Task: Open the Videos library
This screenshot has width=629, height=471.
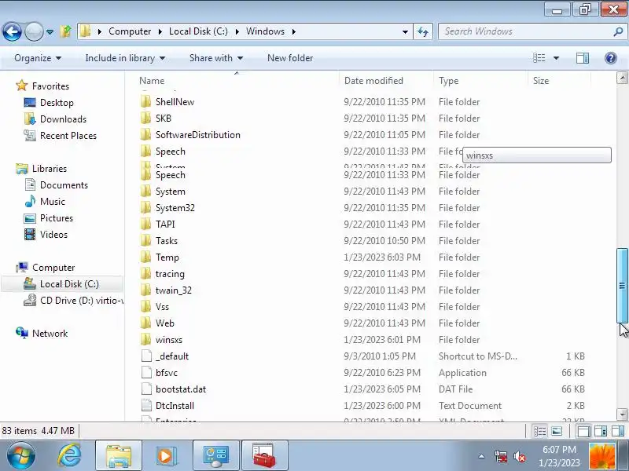Action: click(x=53, y=234)
